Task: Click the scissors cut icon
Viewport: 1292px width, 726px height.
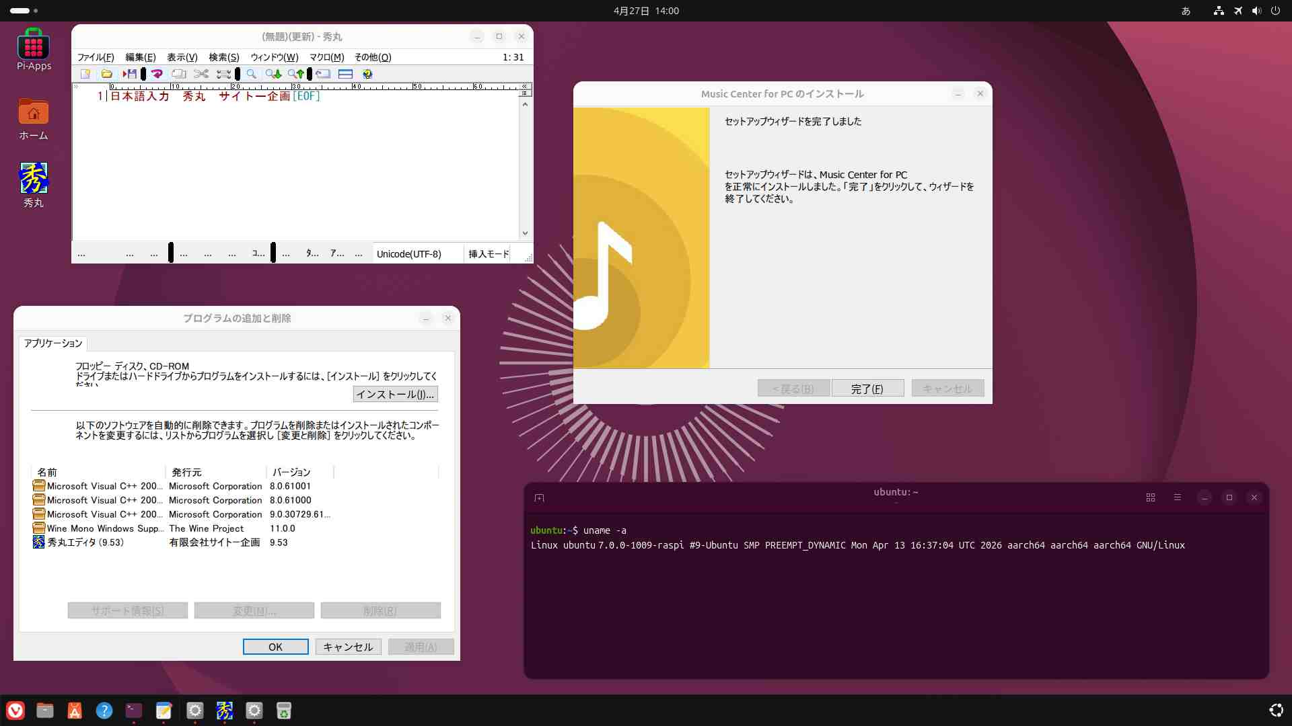Action: [x=201, y=74]
